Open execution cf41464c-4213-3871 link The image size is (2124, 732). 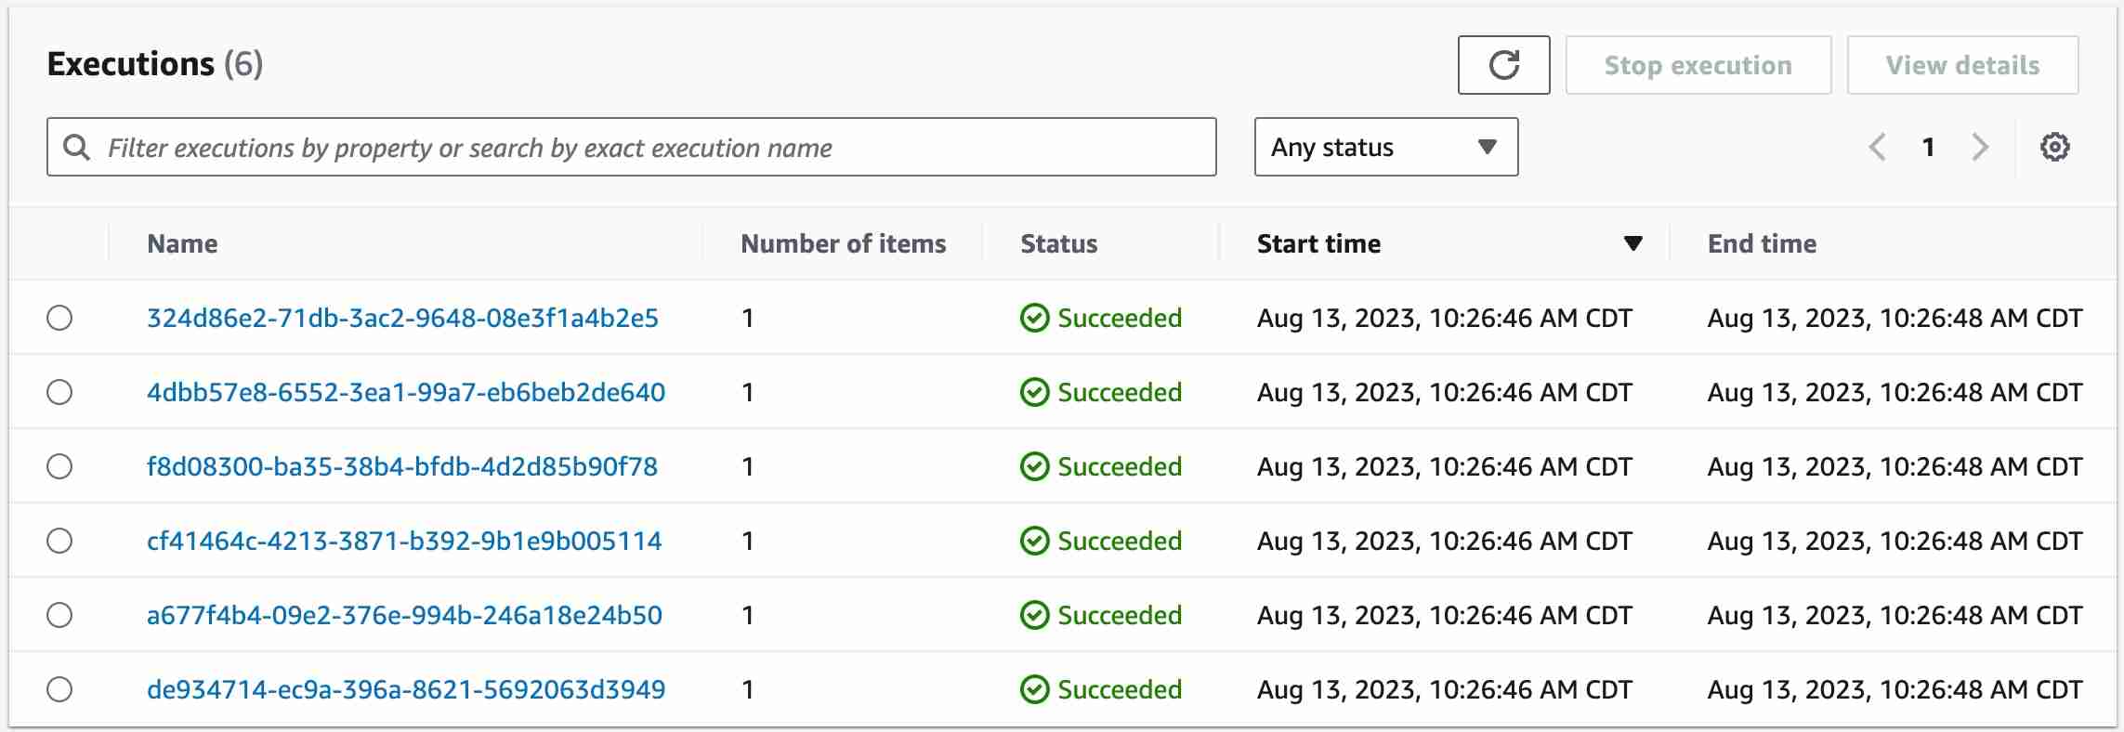tap(404, 541)
